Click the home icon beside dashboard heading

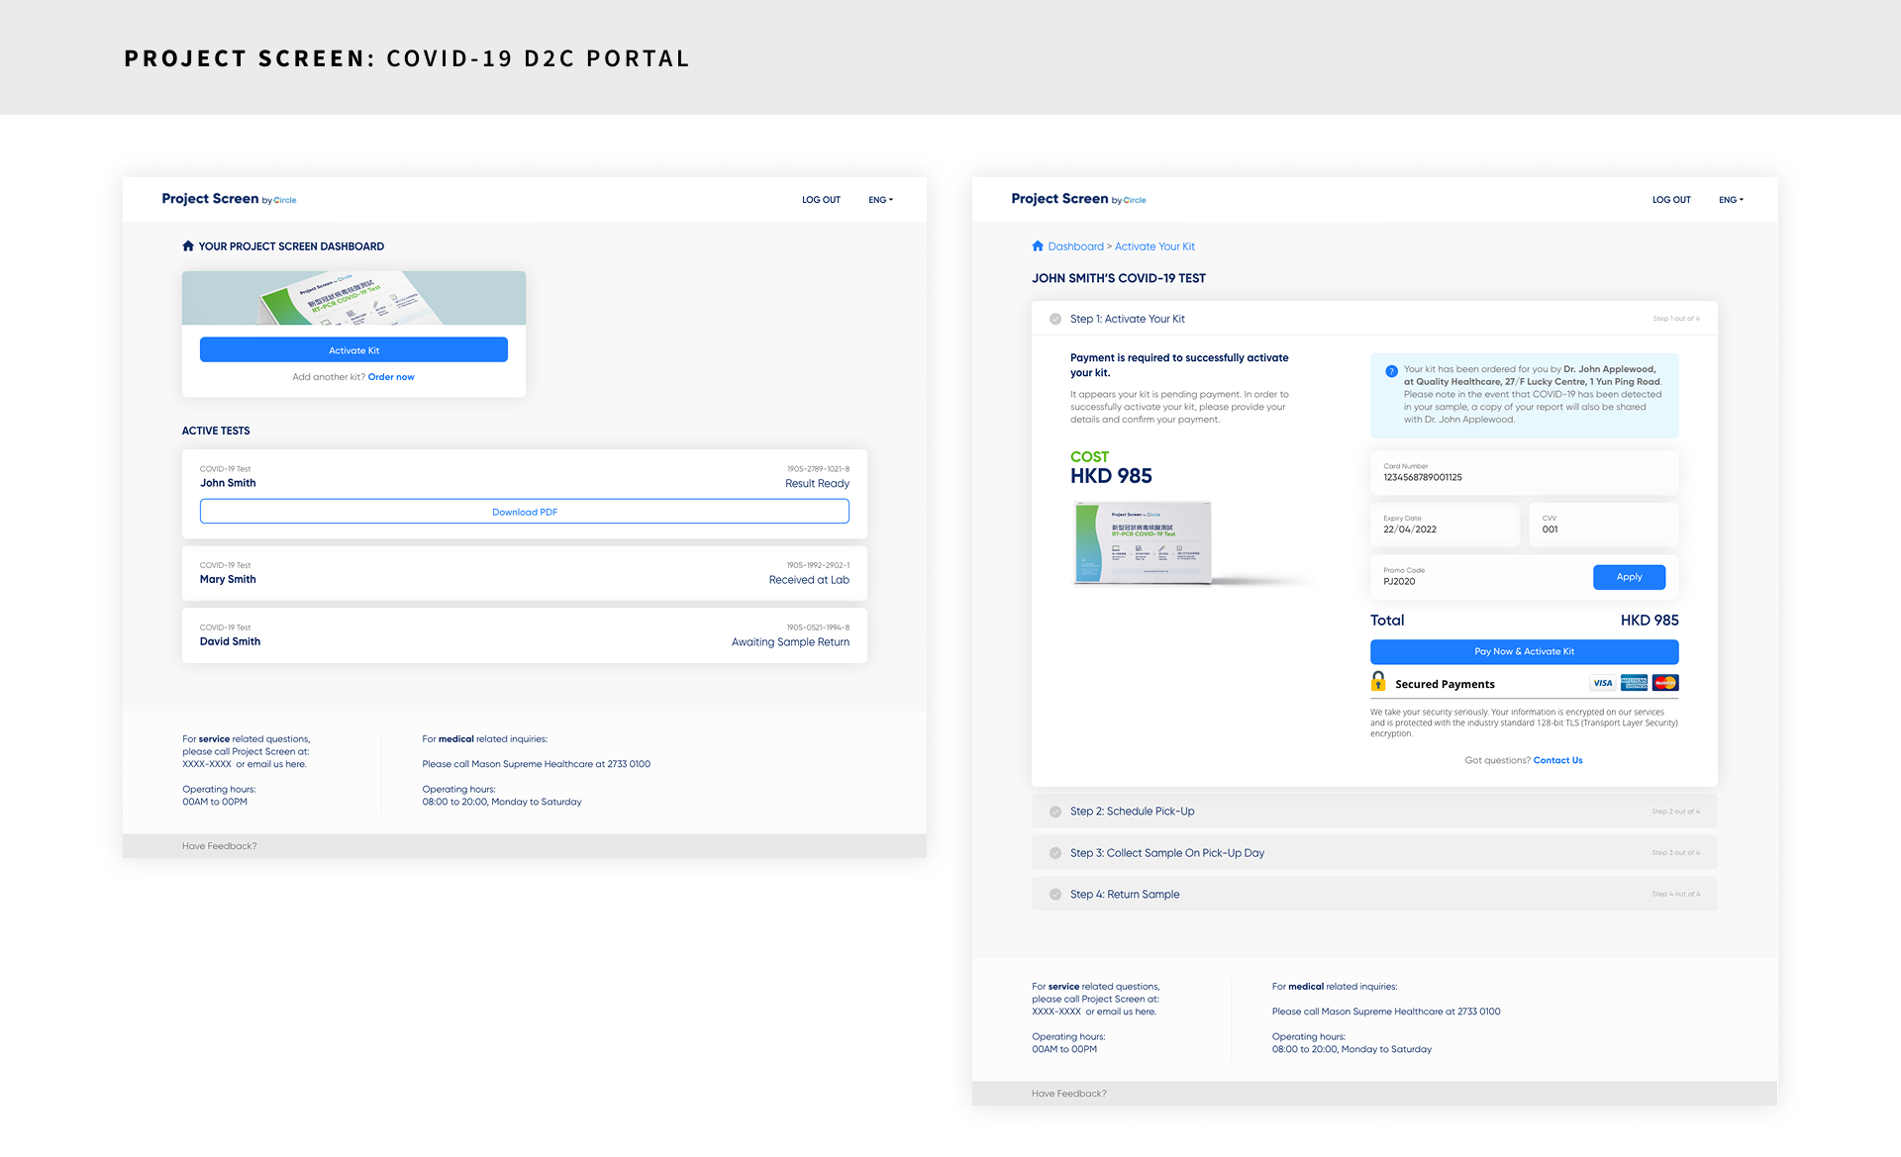(188, 246)
